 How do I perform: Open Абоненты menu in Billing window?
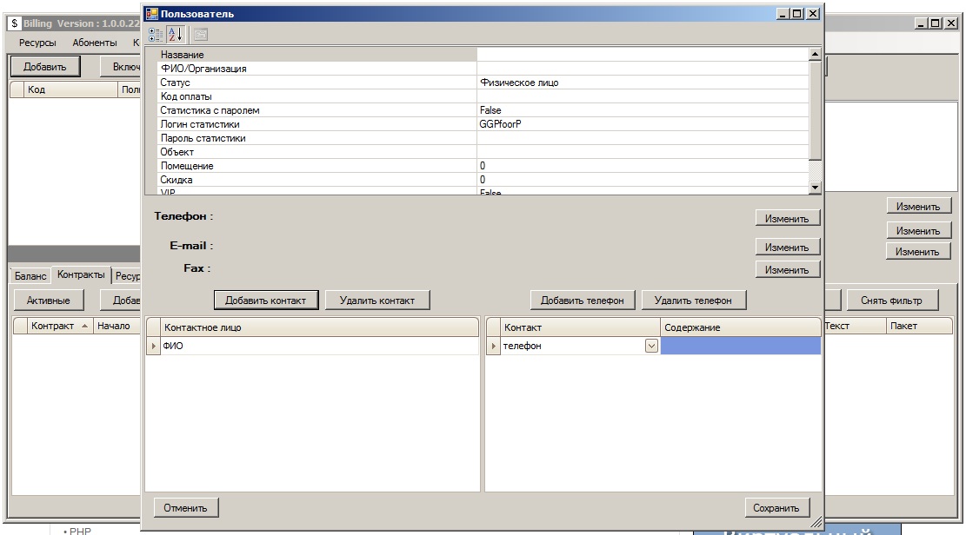coord(95,43)
